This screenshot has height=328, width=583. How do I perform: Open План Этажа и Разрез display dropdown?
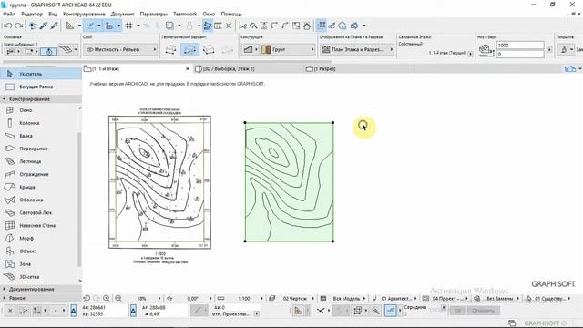point(357,49)
